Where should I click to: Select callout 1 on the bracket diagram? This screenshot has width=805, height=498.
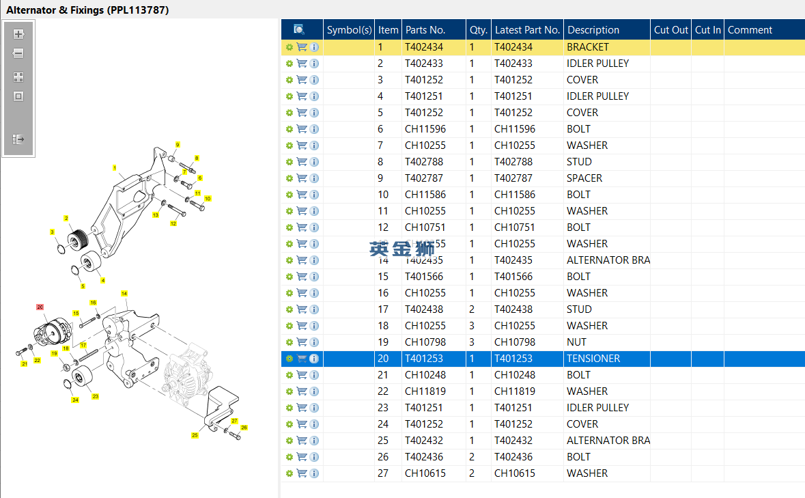115,168
